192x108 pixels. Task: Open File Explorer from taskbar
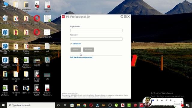78,105
